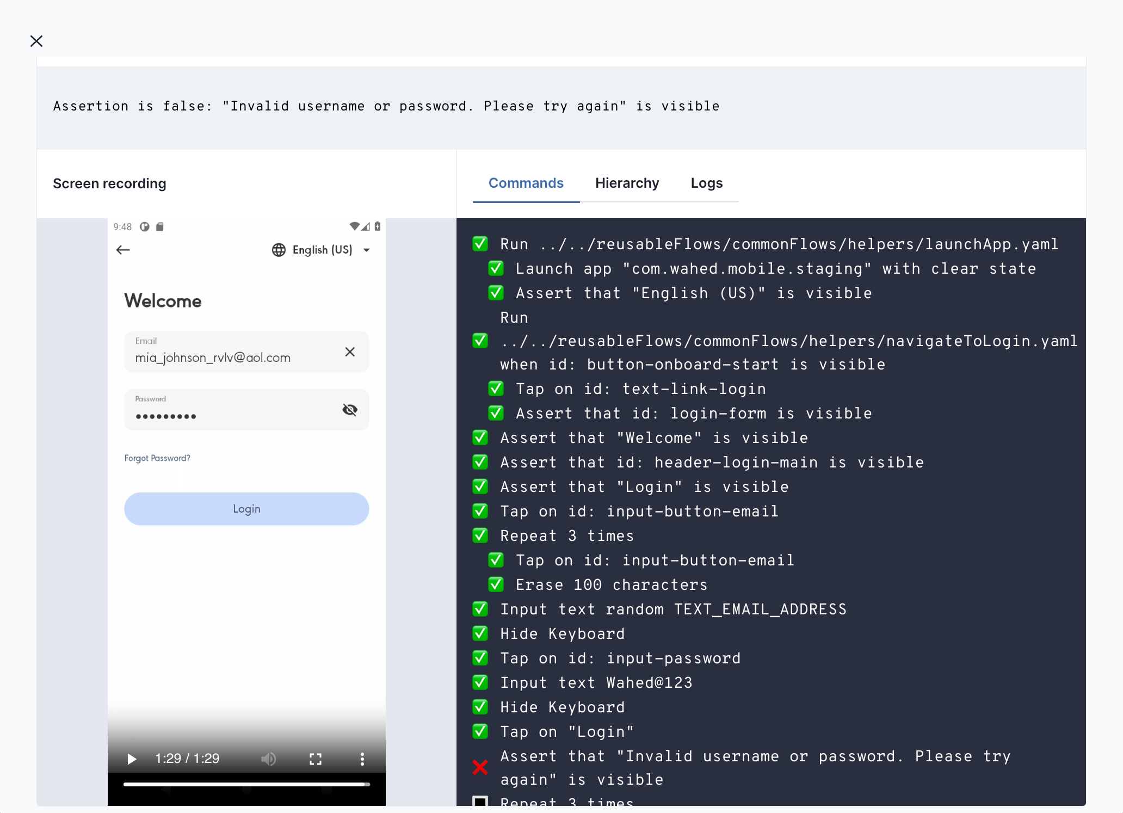Click checkmark beside launchApp.yaml Run command
The width and height of the screenshot is (1123, 813).
point(480,244)
